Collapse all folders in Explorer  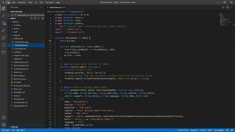pyautogui.click(x=43, y=18)
